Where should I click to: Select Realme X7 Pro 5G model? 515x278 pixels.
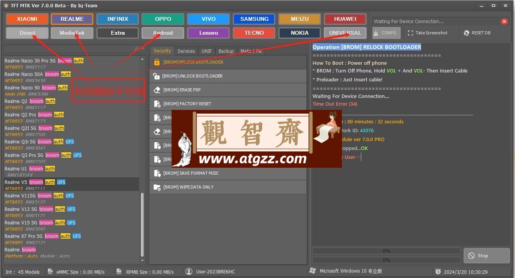tap(71, 239)
